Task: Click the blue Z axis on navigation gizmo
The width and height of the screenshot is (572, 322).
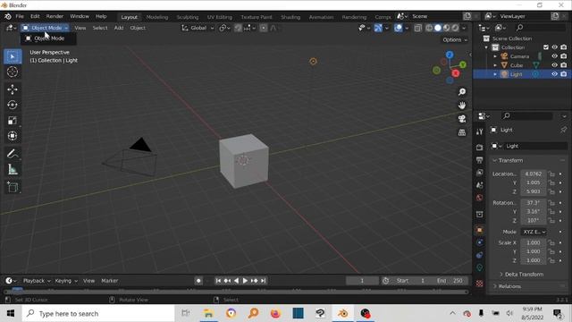Action: click(x=450, y=55)
